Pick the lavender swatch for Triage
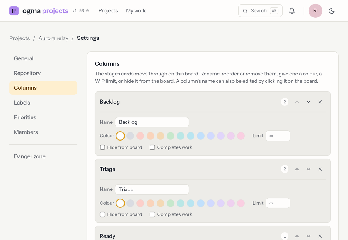This screenshot has height=240, width=348. (221, 203)
